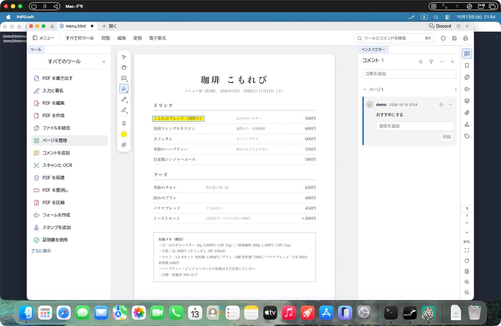The height and width of the screenshot is (326, 501).
Task: Close the すべてのツール panel
Action: [104, 62]
